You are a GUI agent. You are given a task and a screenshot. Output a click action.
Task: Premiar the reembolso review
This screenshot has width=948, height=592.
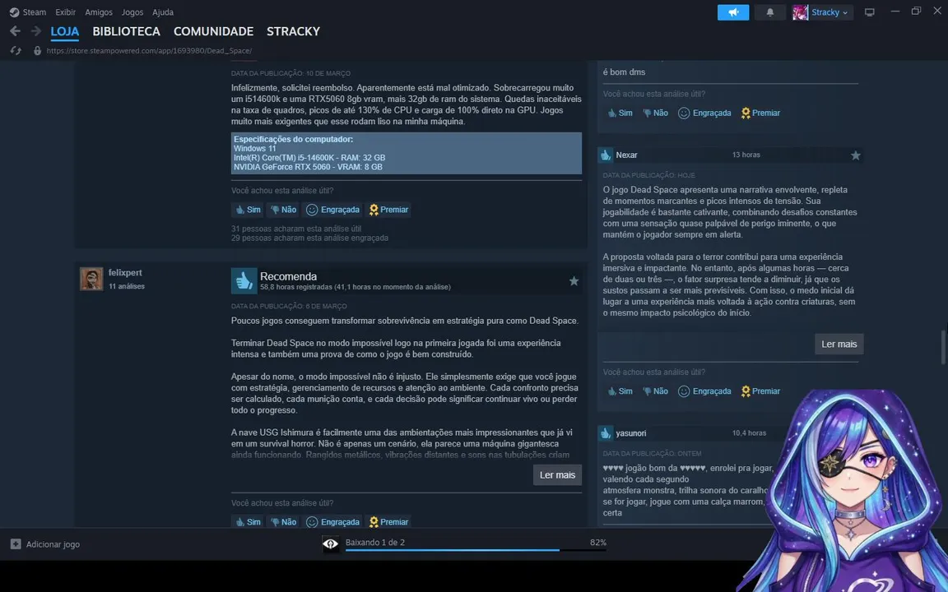click(x=388, y=210)
